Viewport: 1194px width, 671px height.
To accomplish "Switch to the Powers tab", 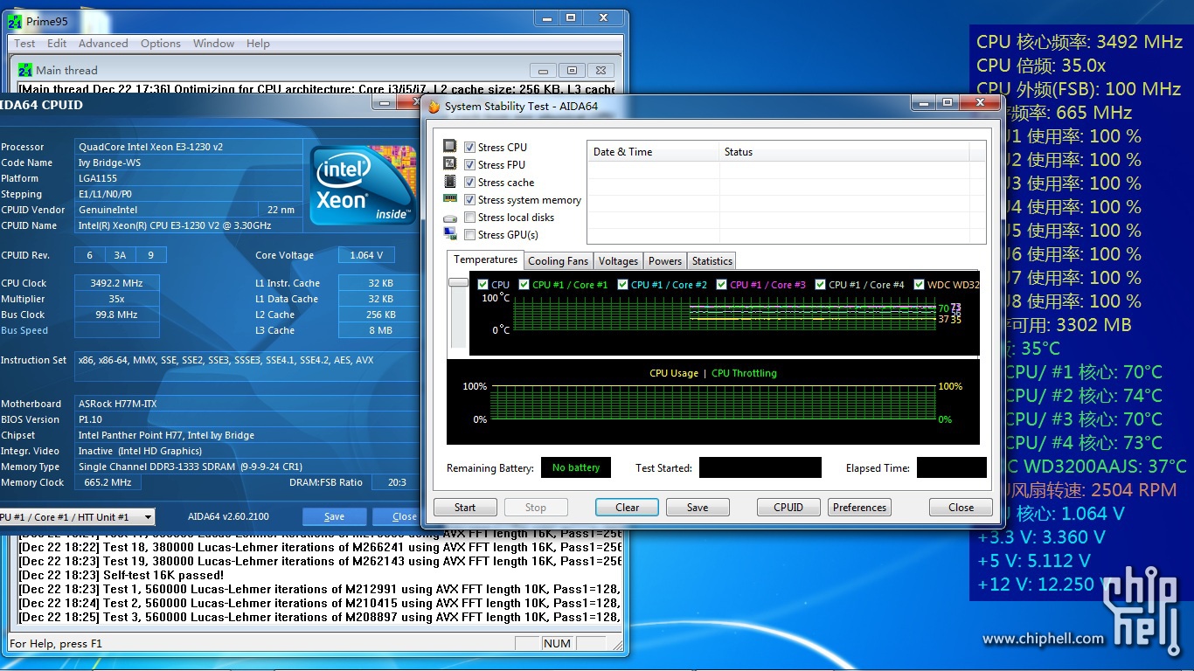I will pos(665,261).
